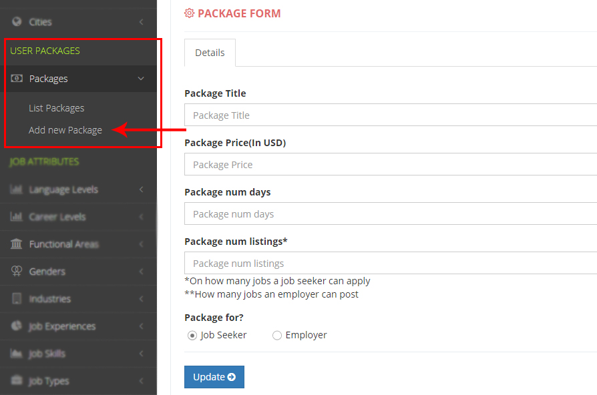The width and height of the screenshot is (597, 395).
Task: Click the bar chart icon for Language Levels
Action: point(17,189)
